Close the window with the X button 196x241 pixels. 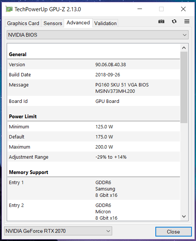(183, 9)
